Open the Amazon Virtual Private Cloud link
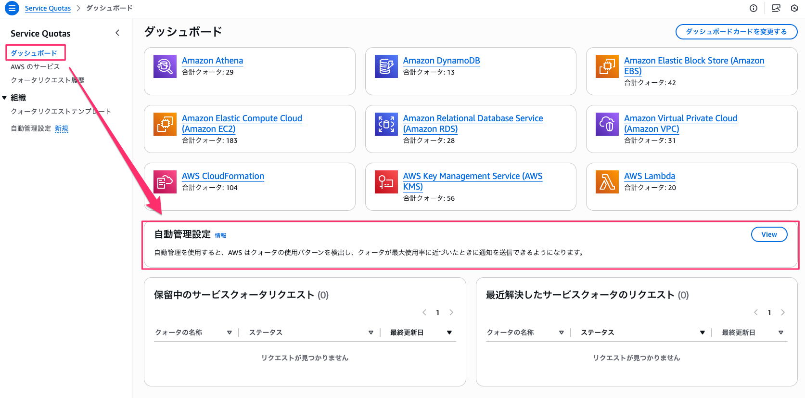Screen dimensions: 805x398 point(680,123)
